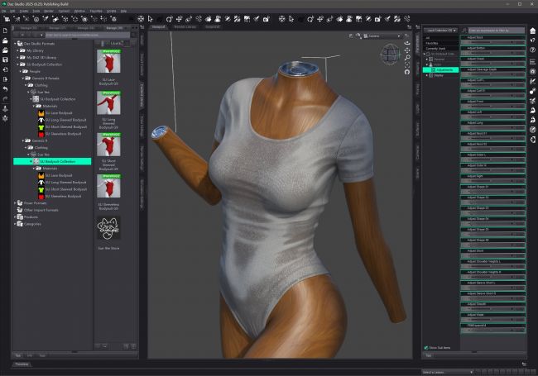Image resolution: width=538 pixels, height=376 pixels.
Task: Click the Undo arrow in left toolbar
Action: (x=5, y=88)
